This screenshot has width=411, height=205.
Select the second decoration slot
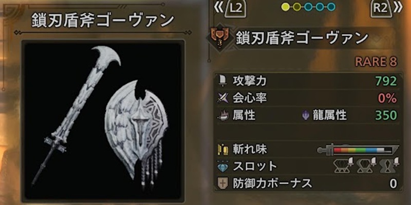pos(366,166)
